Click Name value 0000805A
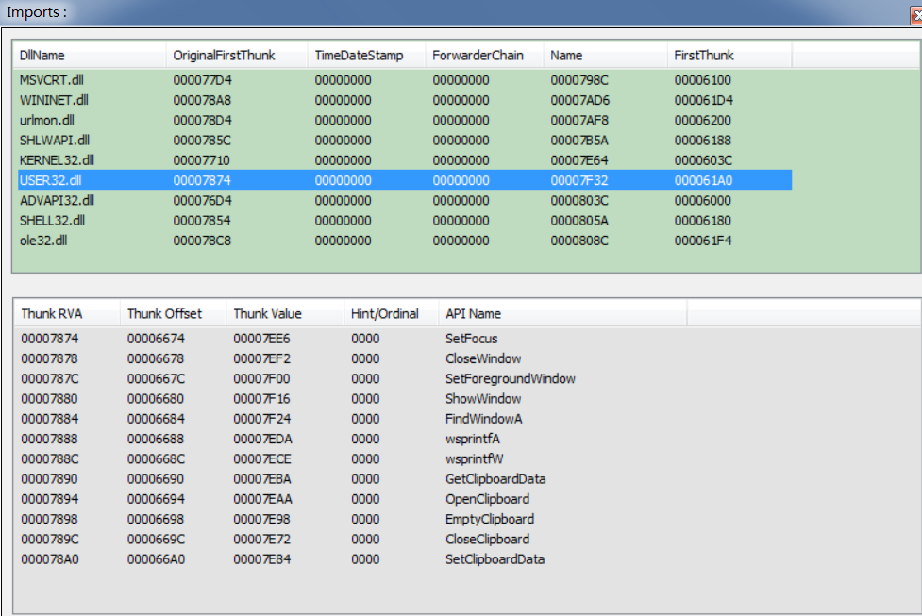Screen dimensions: 922x616 pos(579,221)
